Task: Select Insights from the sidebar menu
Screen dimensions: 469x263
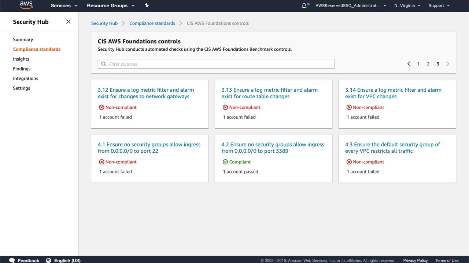Action: (21, 59)
